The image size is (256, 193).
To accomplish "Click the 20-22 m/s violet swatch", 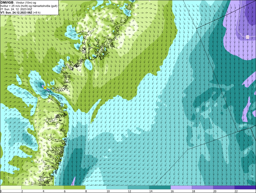I will (224, 187).
